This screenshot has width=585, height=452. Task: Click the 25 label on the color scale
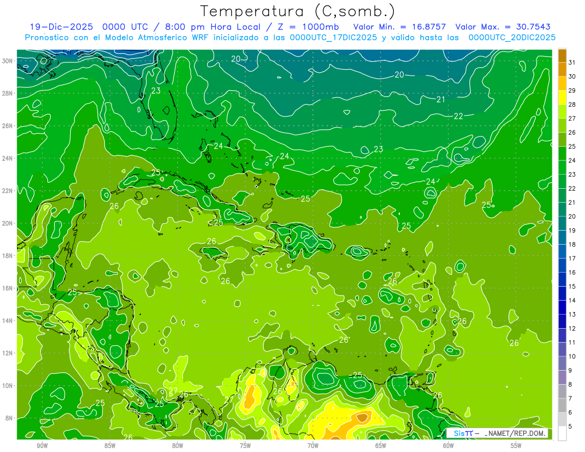tap(572, 146)
